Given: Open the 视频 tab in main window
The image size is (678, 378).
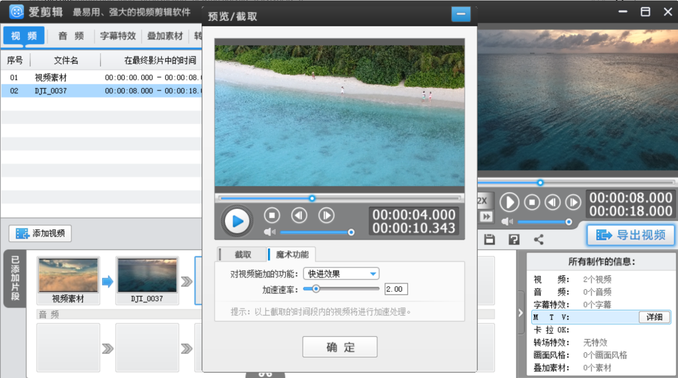Looking at the screenshot, I should (24, 36).
